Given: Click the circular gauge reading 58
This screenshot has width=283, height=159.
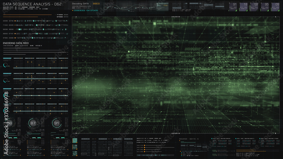Looking at the screenshot, I should coord(9,123).
